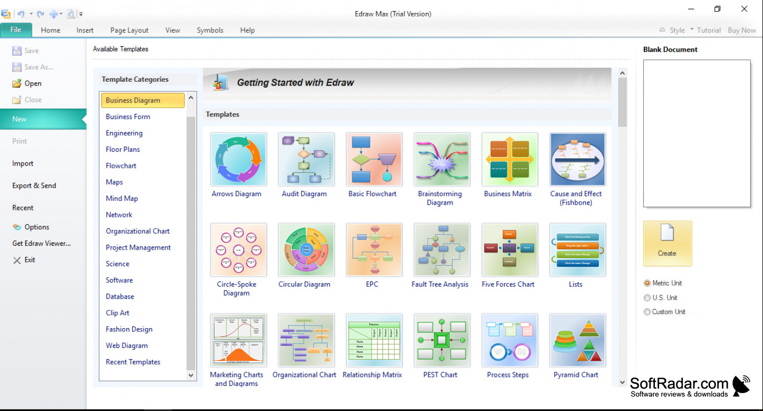Select the Floor Plans category

tap(123, 149)
